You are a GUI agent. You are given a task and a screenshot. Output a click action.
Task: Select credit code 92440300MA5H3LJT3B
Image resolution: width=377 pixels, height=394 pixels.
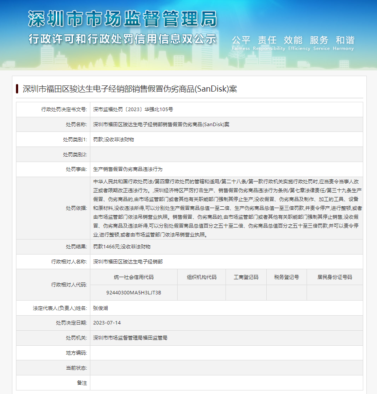coord(133,293)
